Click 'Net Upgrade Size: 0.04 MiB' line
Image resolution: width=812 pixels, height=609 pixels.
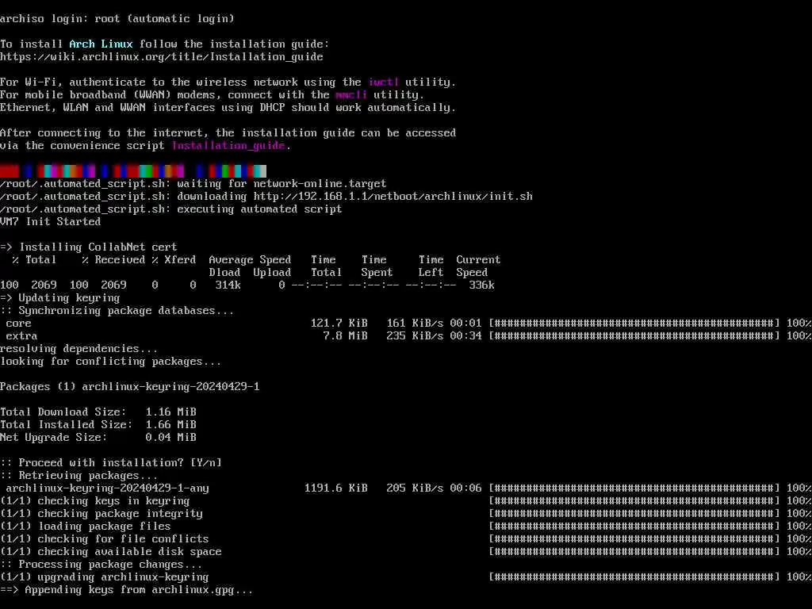coord(98,438)
